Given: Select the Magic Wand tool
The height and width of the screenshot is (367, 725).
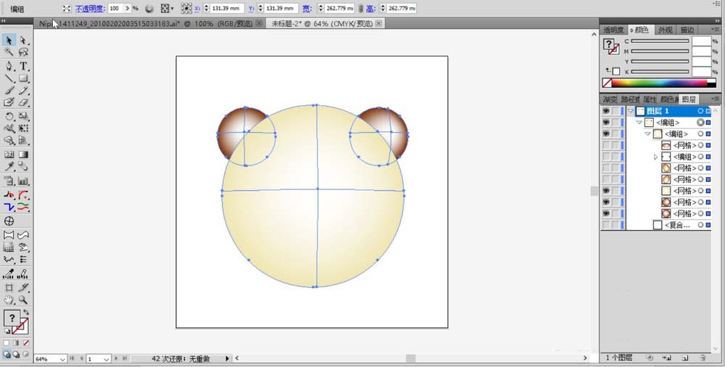Looking at the screenshot, I should click(9, 52).
